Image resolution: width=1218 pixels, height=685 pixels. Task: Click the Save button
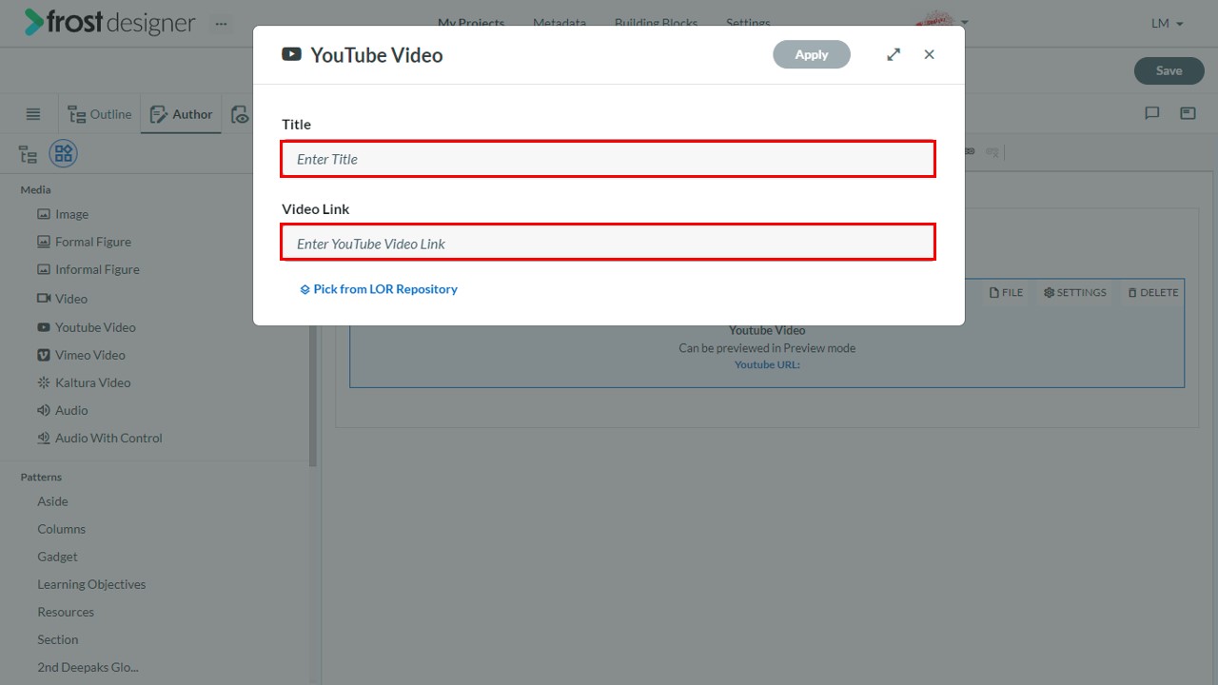point(1169,70)
